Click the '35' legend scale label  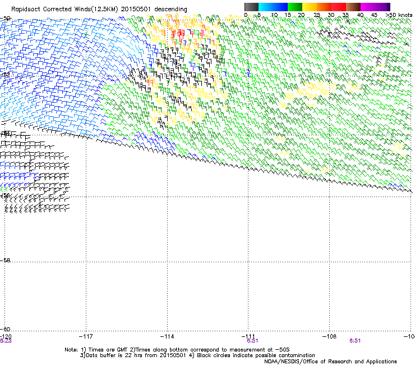pyautogui.click(x=345, y=15)
